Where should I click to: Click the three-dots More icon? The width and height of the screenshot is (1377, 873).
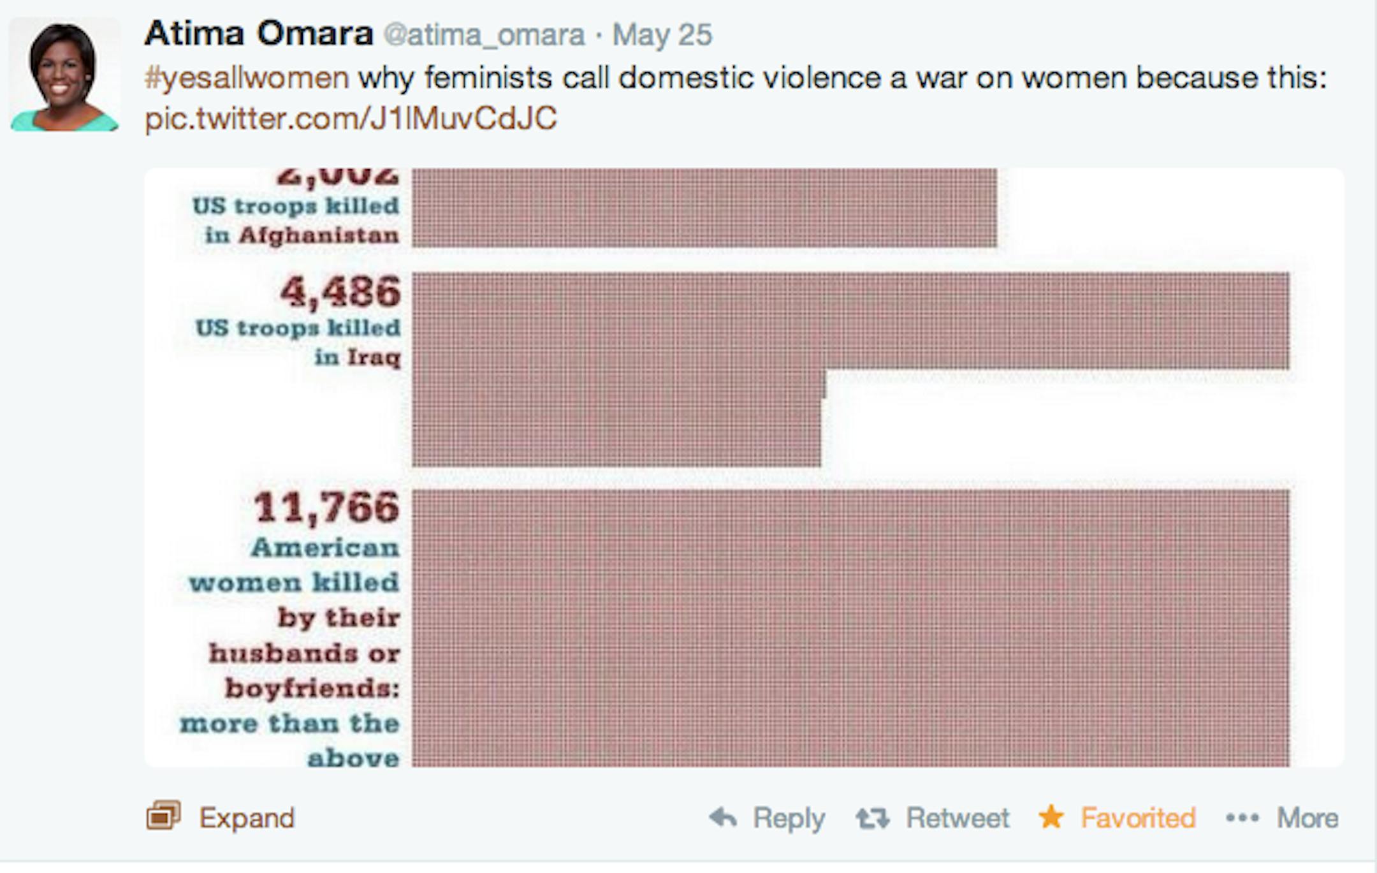1242,818
